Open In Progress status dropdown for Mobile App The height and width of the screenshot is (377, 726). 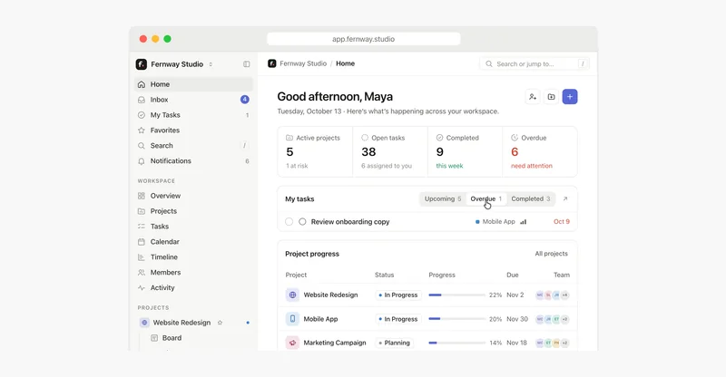point(398,319)
